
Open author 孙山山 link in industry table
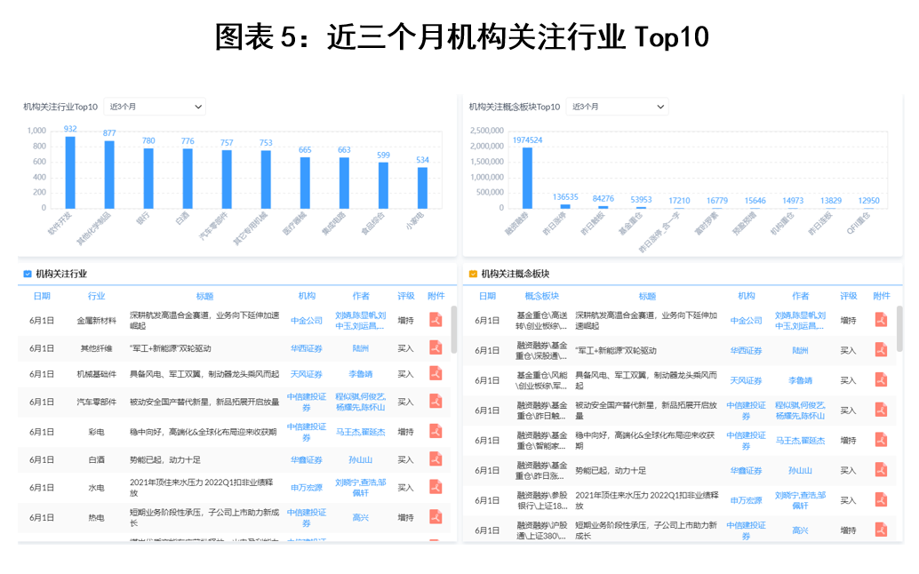(x=360, y=459)
